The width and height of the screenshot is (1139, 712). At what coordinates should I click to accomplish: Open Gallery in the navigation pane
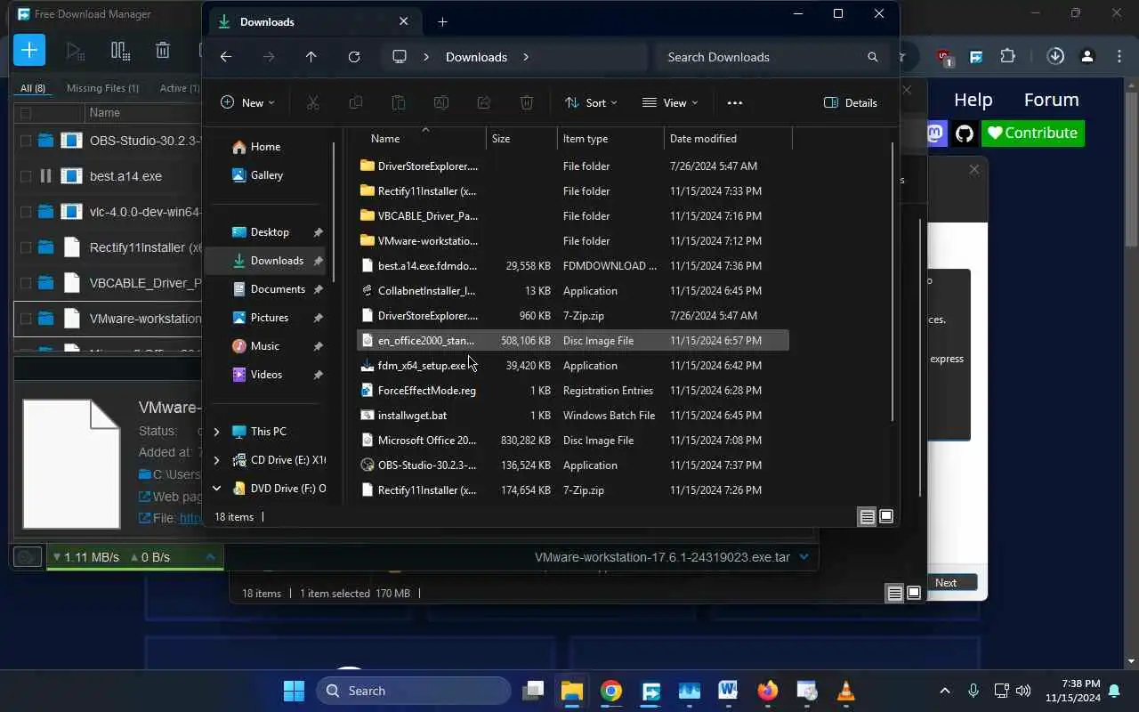[x=265, y=175]
